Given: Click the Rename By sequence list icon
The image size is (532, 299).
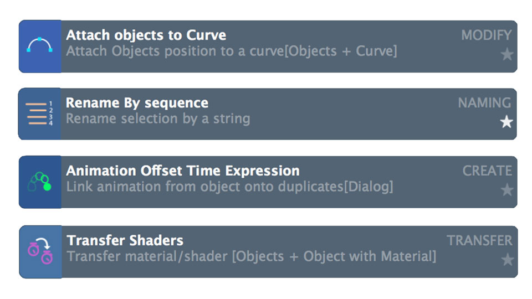Looking at the screenshot, I should [x=39, y=114].
